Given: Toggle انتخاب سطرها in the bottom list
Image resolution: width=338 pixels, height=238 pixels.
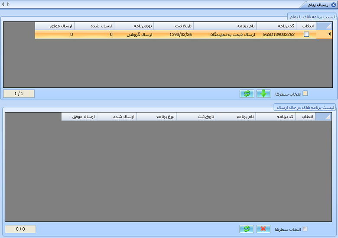Looking at the screenshot, I should pos(305,229).
